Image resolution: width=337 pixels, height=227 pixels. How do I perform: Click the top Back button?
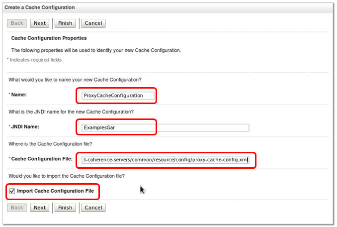pos(17,23)
